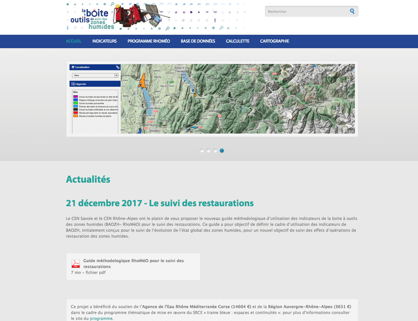Image resolution: width=418 pixels, height=321 pixels.
Task: Select the fourth active carousel dot
Action: [222, 151]
